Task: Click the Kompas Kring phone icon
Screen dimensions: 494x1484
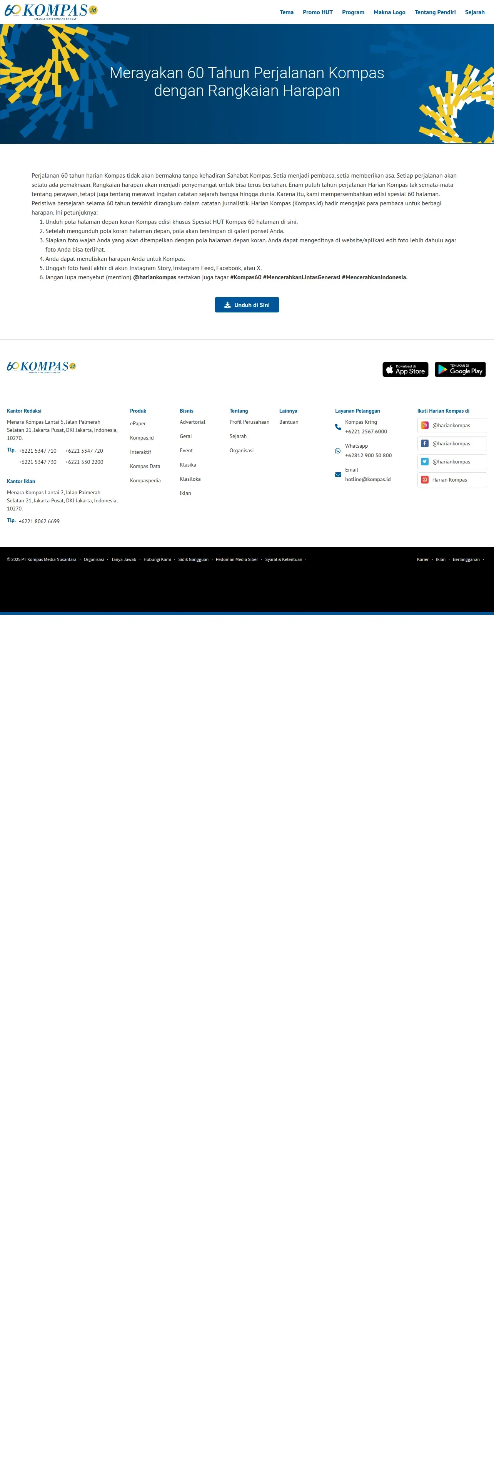Action: (x=338, y=427)
